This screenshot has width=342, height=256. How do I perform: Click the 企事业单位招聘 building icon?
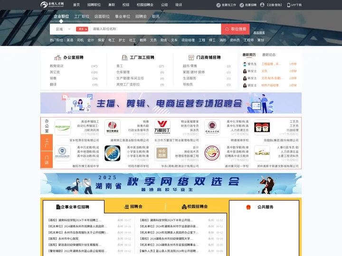[58, 207]
